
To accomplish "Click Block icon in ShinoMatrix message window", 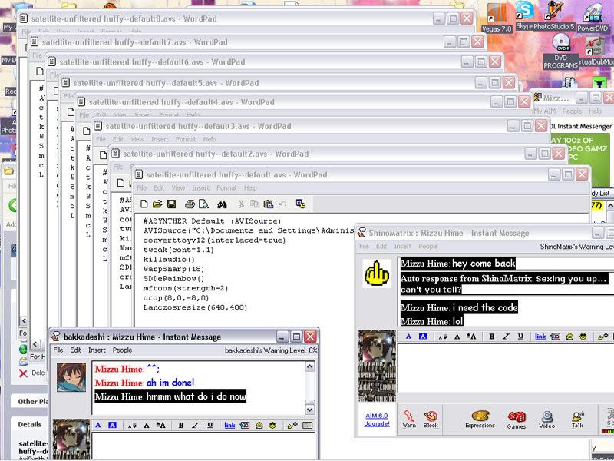I will pos(431,420).
